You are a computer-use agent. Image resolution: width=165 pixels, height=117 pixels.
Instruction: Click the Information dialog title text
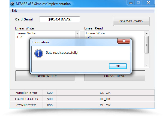pyautogui.click(x=40, y=42)
